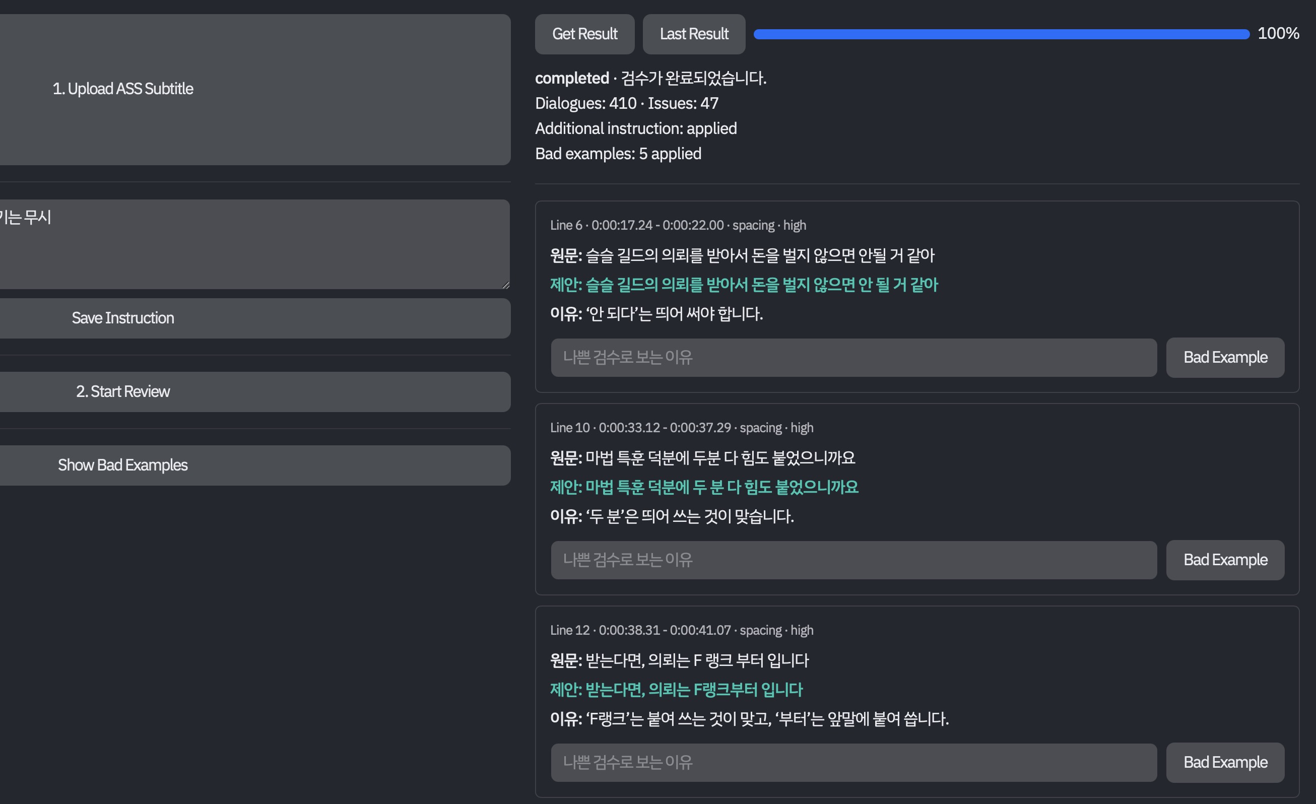This screenshot has height=804, width=1316.
Task: Open the Last Result view
Action: tap(693, 34)
